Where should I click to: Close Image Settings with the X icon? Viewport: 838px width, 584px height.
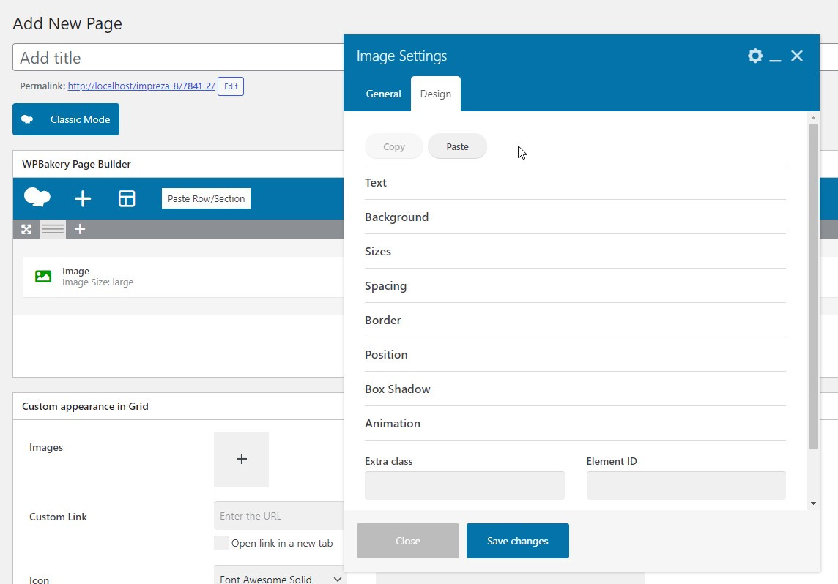tap(797, 56)
